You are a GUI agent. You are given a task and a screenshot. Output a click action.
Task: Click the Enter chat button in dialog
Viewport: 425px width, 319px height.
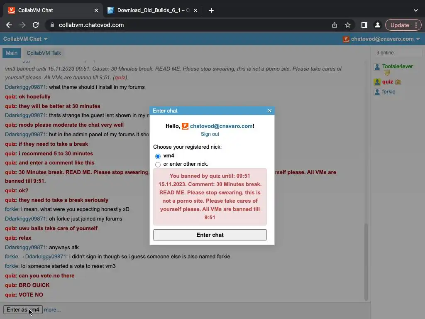click(x=210, y=235)
